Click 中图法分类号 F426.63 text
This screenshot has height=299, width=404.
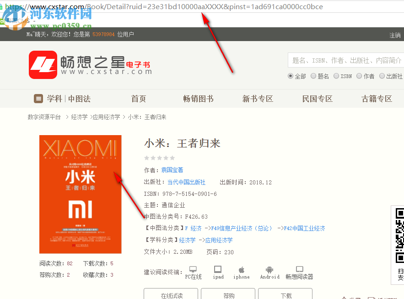176,217
